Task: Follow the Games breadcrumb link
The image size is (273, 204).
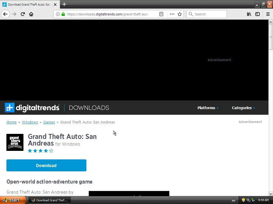Action: 49,122
